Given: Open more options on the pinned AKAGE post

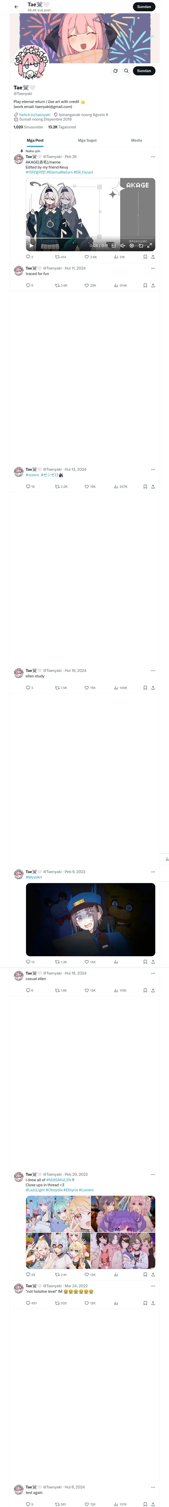Looking at the screenshot, I should 153,157.
